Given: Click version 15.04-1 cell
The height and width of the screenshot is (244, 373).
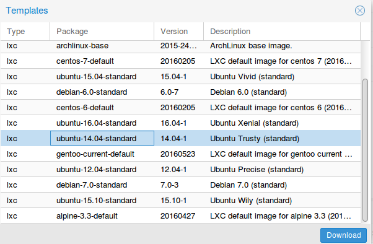Looking at the screenshot, I should point(173,77).
